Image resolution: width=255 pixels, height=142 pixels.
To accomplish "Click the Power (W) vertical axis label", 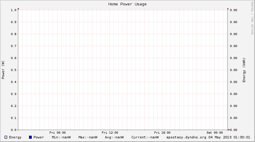I will pyautogui.click(x=3, y=70).
